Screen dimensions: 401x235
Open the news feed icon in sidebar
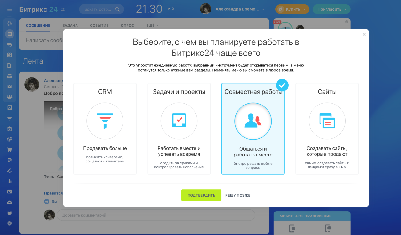(x=9, y=34)
